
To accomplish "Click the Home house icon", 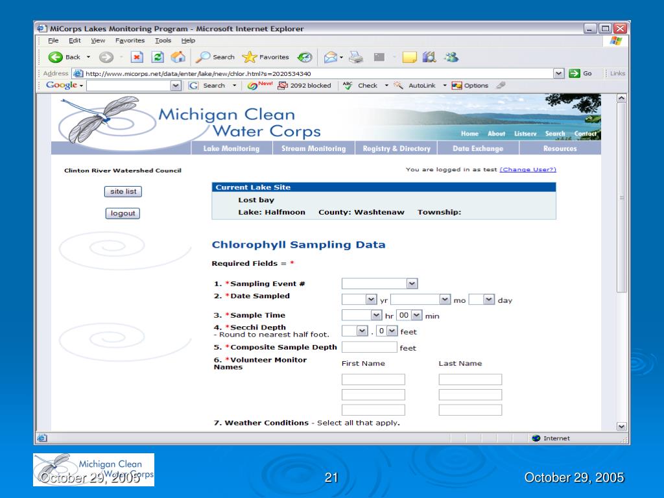I will (178, 57).
